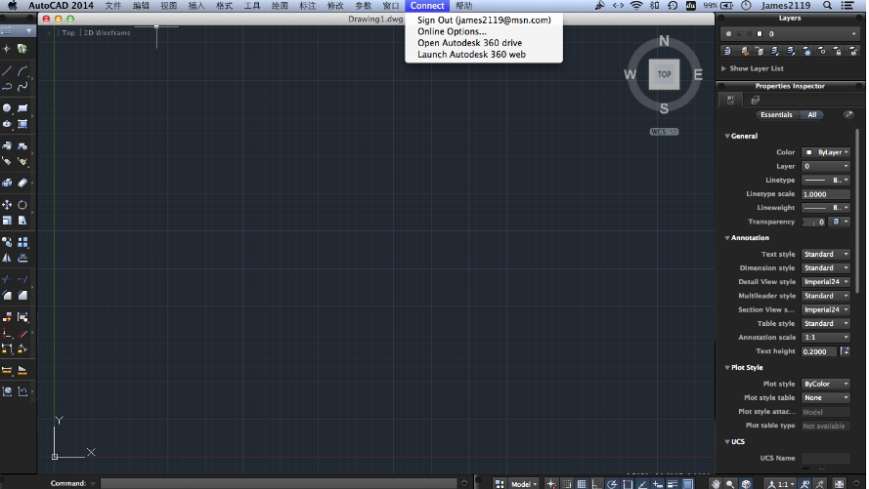Select Launch Autodesk 360 web
Image resolution: width=869 pixels, height=489 pixels.
pyautogui.click(x=484, y=55)
